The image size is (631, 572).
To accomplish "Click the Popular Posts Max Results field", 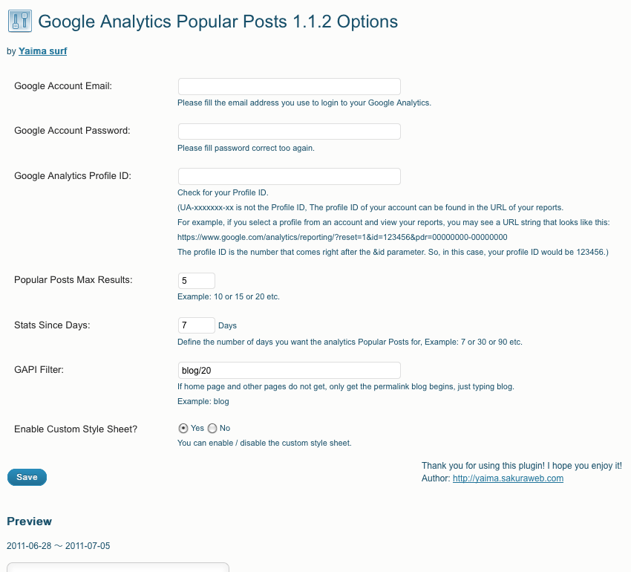I will pyautogui.click(x=197, y=281).
